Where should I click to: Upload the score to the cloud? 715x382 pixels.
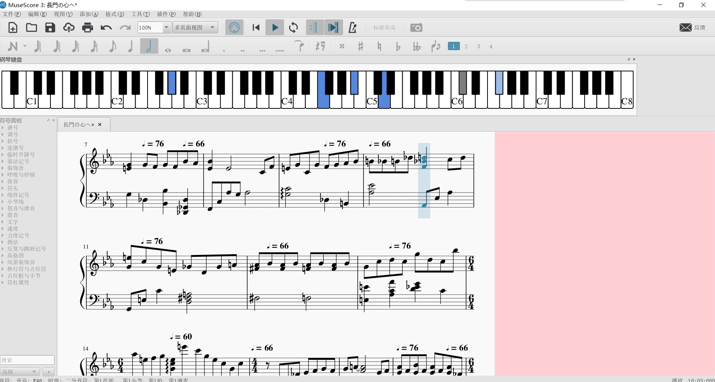click(x=69, y=28)
